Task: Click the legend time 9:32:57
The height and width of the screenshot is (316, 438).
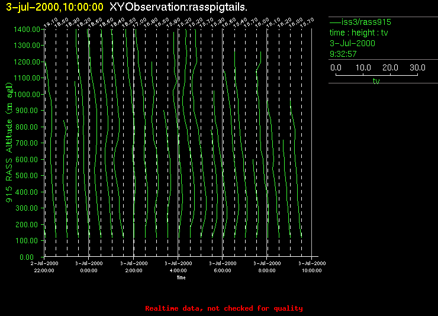Action: (343, 54)
